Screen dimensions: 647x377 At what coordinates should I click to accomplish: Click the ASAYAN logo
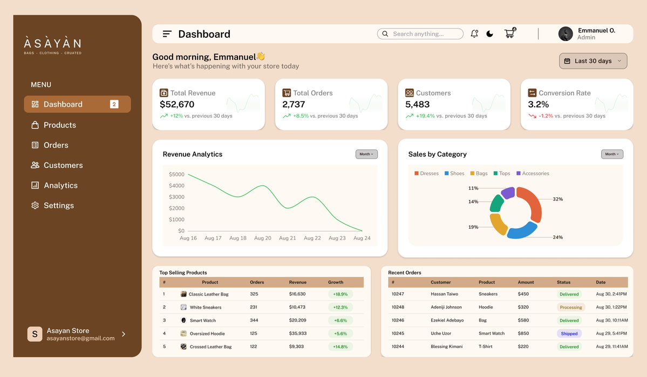pyautogui.click(x=52, y=46)
